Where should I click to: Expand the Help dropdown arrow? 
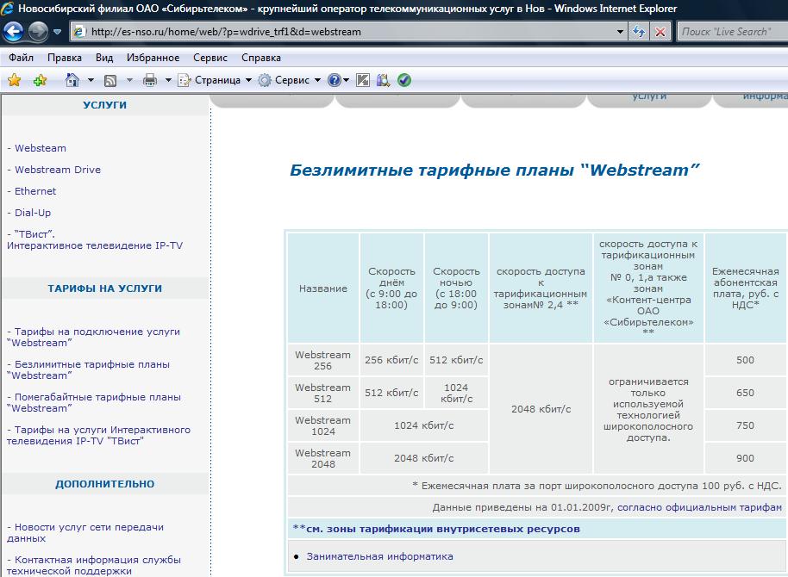[x=346, y=80]
